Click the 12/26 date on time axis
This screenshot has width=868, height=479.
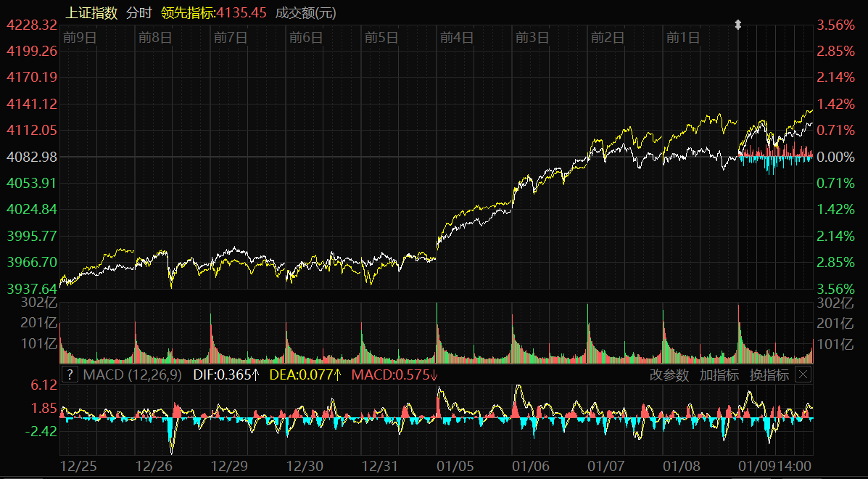154,465
